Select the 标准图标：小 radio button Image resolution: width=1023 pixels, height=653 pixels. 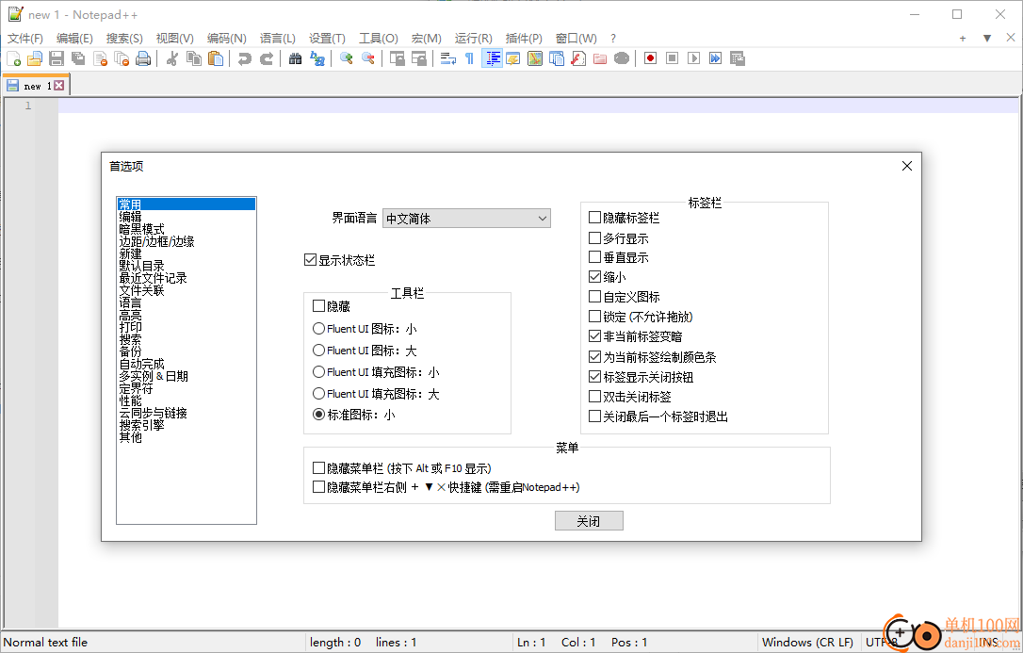click(x=319, y=415)
